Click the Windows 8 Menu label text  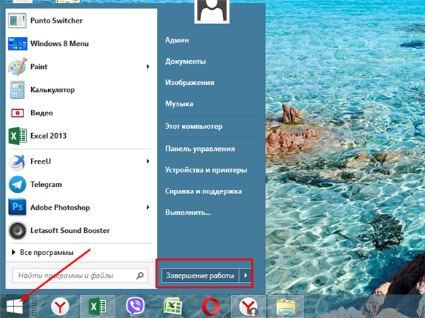coord(59,44)
